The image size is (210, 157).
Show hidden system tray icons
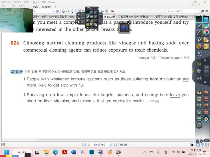click(x=145, y=152)
